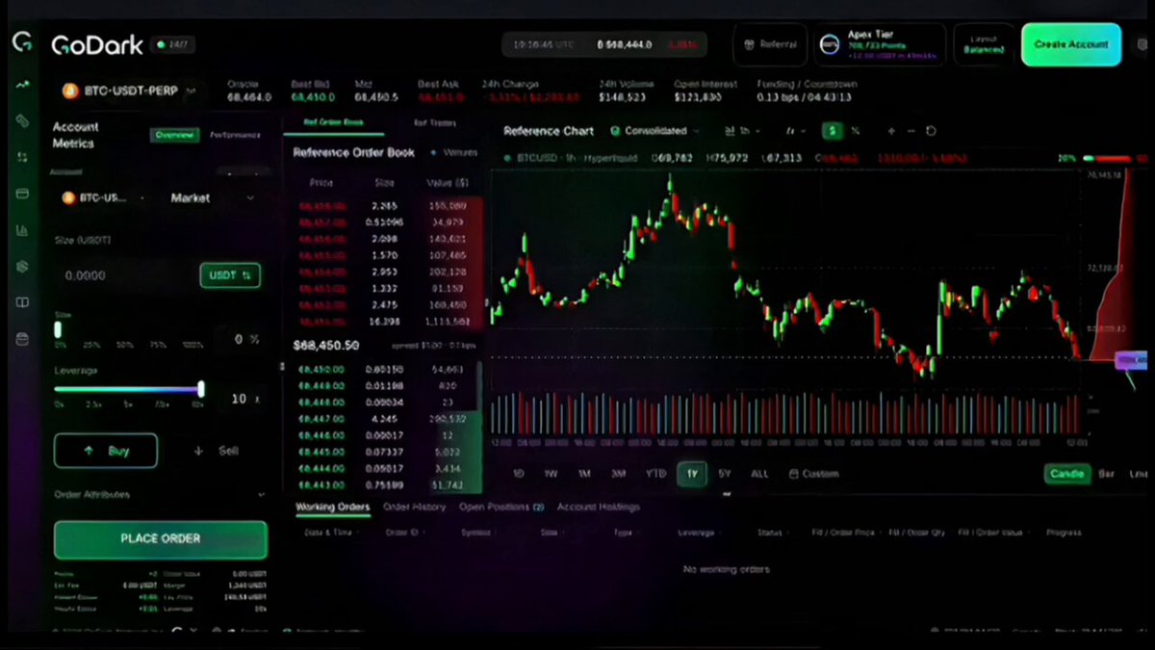
Task: Click the Size percentage slider handle
Action: 59,330
